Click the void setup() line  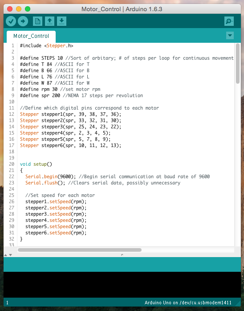tap(36, 164)
